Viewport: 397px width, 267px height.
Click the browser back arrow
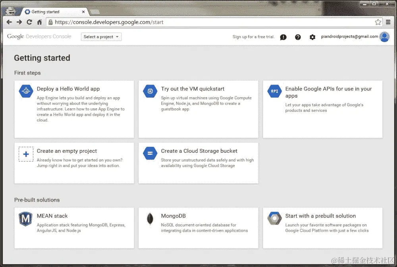9,22
